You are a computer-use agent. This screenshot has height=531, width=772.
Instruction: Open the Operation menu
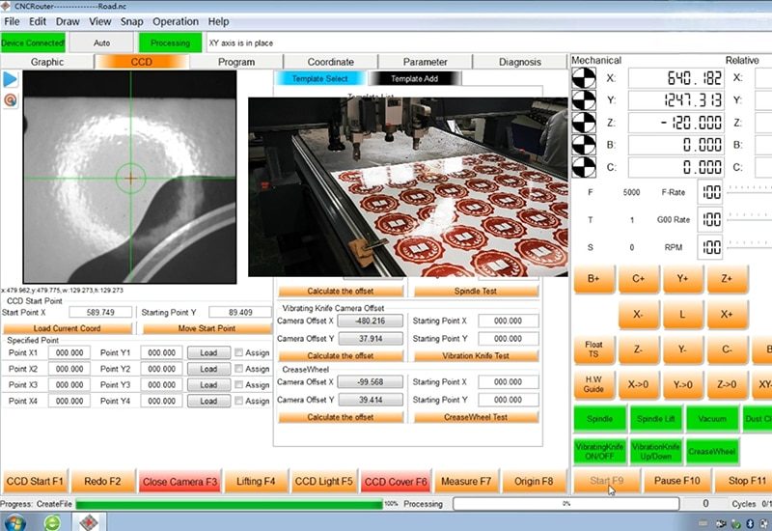pos(176,21)
